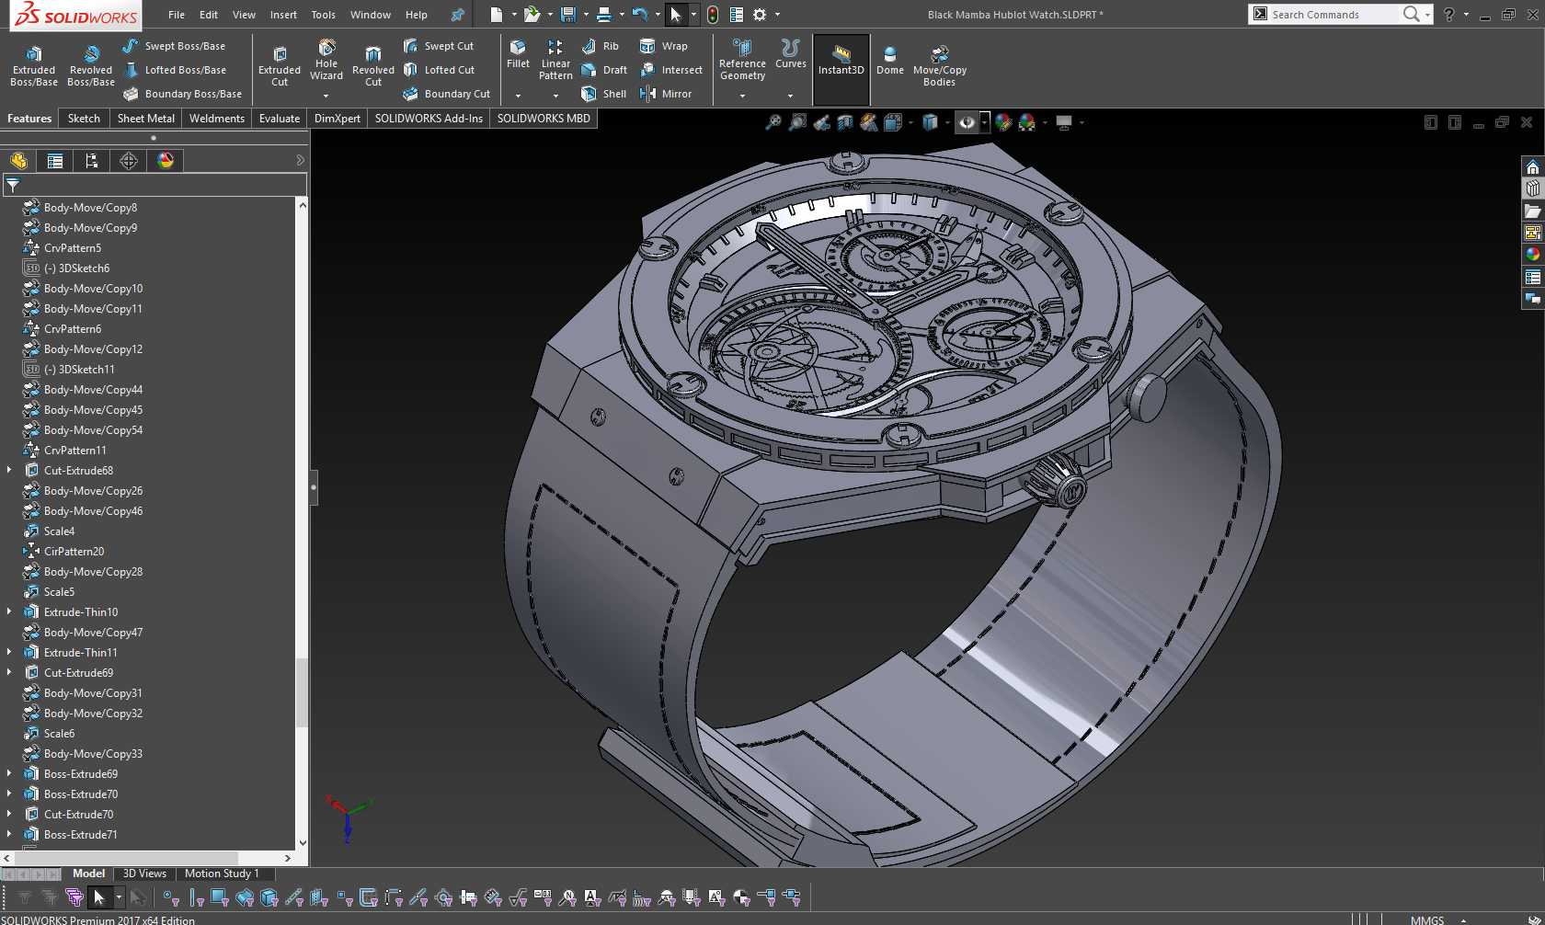Open the Appearances color wheel in task pane
The image size is (1545, 925).
(x=1532, y=255)
